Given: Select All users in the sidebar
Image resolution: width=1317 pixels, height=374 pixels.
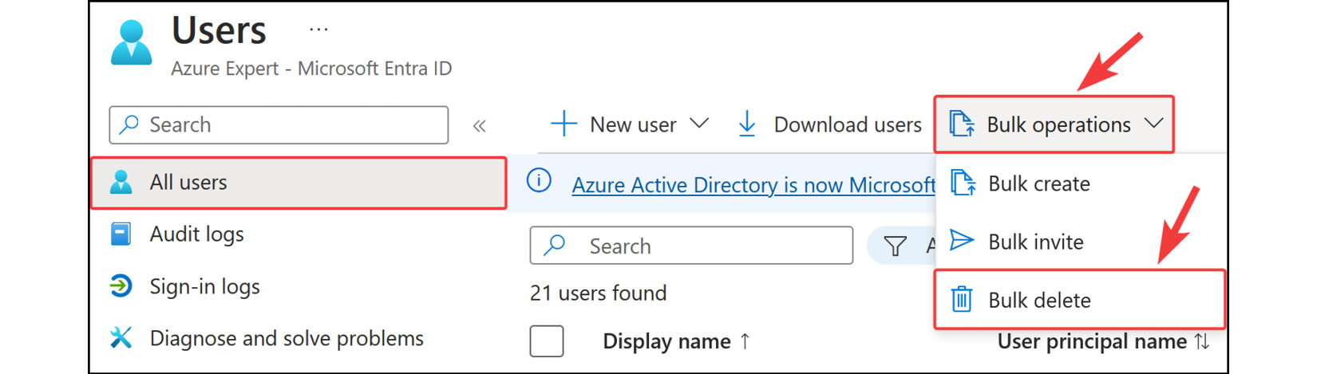Looking at the screenshot, I should (x=299, y=183).
